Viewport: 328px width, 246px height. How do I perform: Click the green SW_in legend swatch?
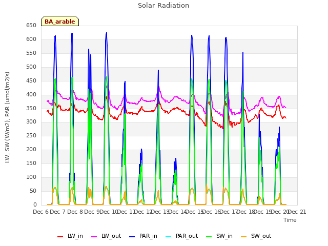(209, 237)
